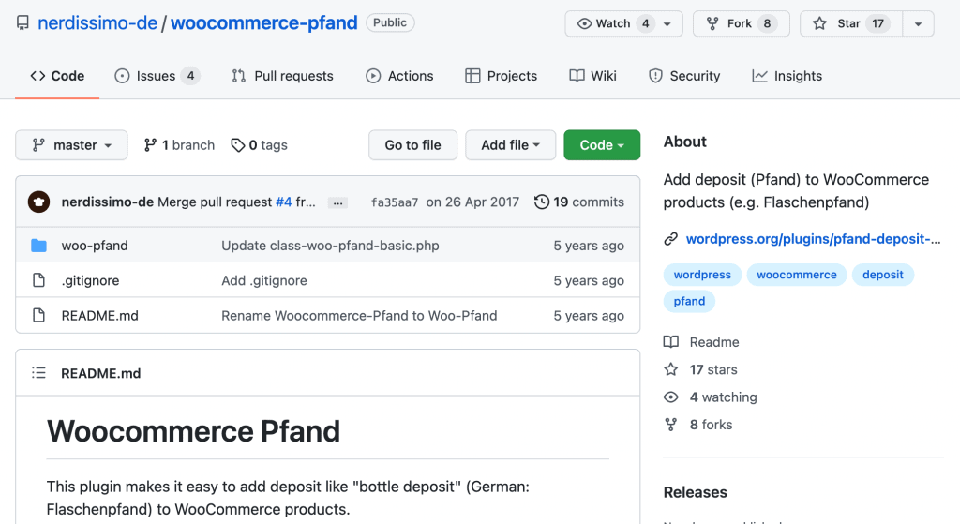Click the file icon beside .gitignore
This screenshot has width=960, height=524.
tap(38, 280)
